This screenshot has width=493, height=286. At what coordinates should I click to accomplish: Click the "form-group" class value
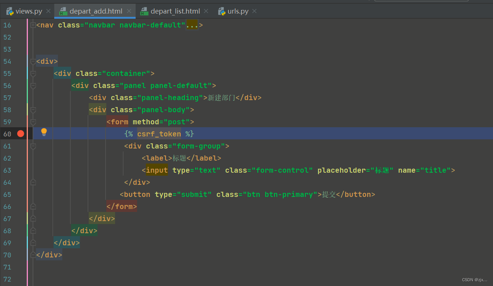[199, 146]
